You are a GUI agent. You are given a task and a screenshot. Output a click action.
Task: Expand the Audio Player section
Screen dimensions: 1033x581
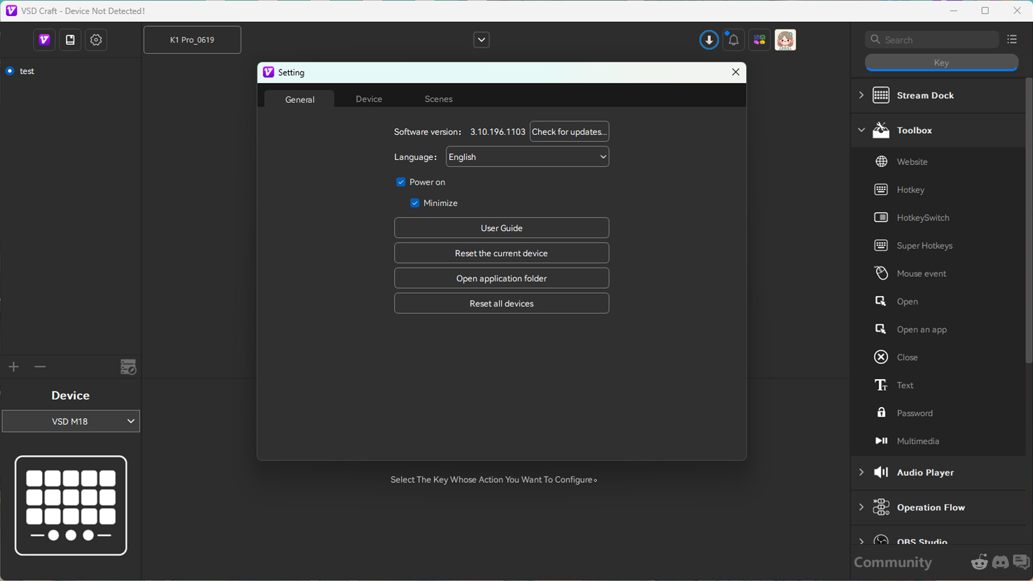point(861,472)
